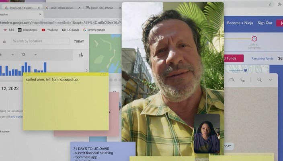The image size is (283, 161).
Task: Switch to the kevin lin los angeles tab
Action: click(x=64, y=8)
